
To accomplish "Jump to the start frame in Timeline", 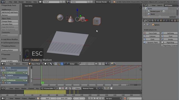I will tap(89, 98).
